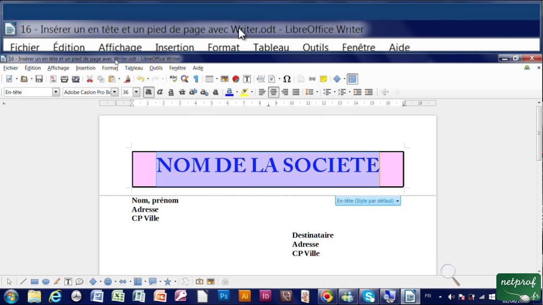Screen dimensions: 543x305
Task: Toggle Italic formatting
Action: click(x=160, y=92)
